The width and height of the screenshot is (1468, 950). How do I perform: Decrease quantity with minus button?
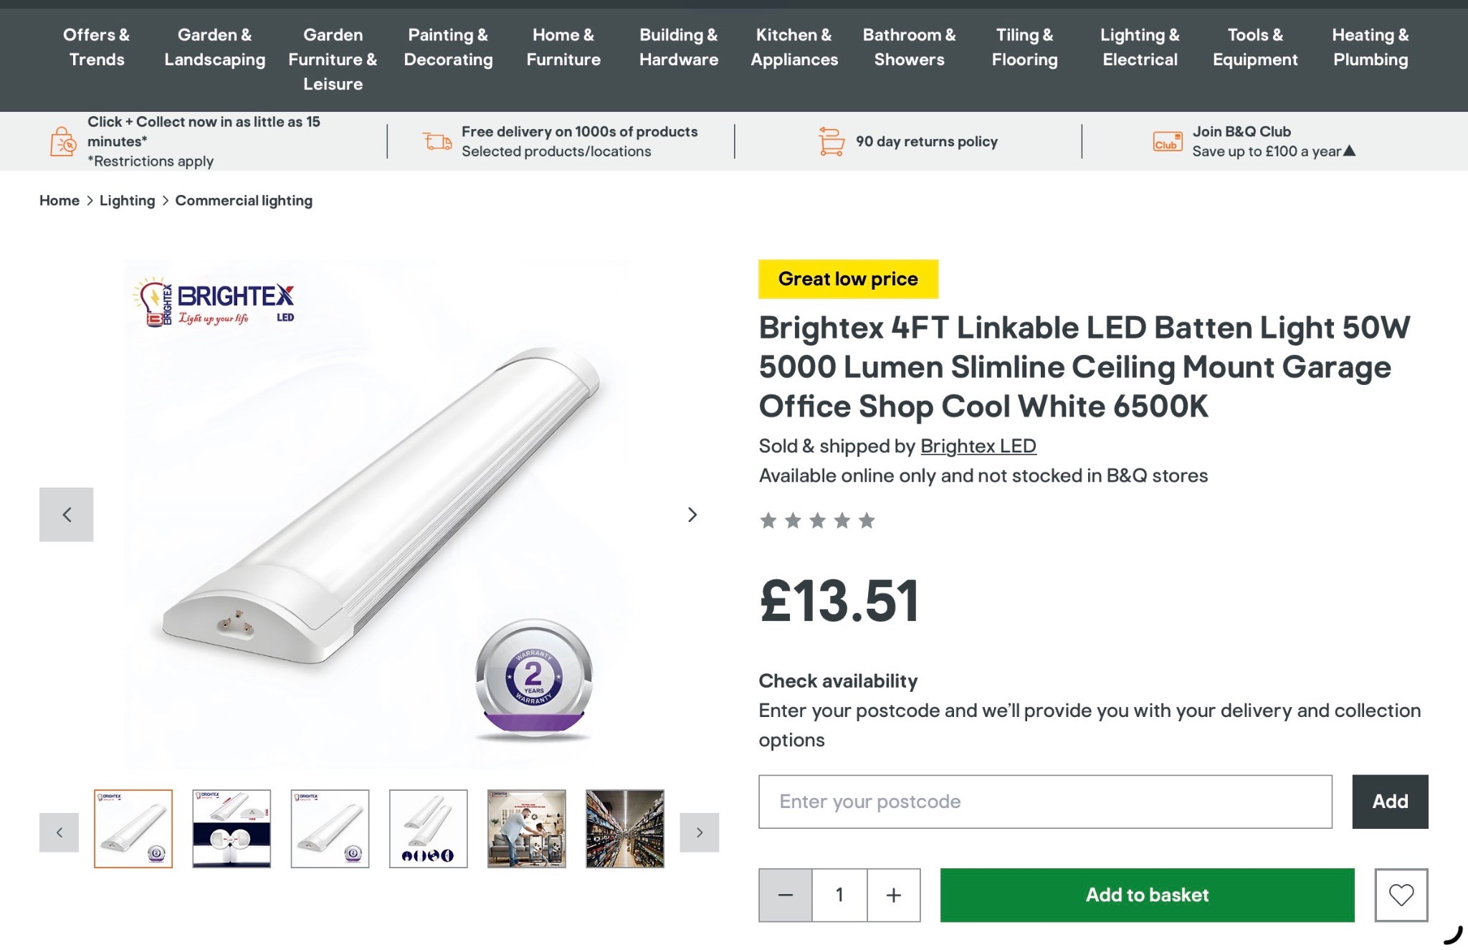pyautogui.click(x=786, y=895)
